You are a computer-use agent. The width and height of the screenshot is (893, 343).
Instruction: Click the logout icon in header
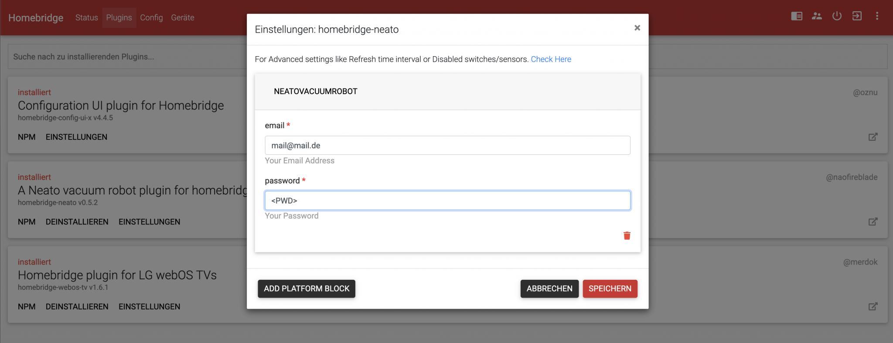click(857, 16)
